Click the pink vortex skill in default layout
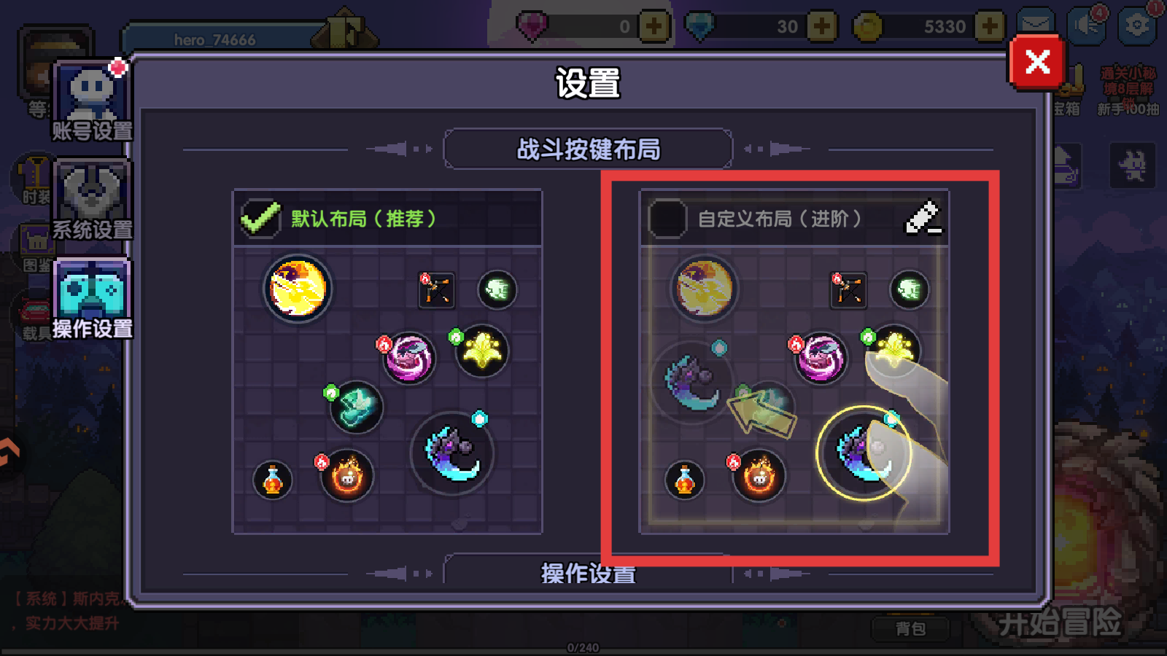 point(409,358)
